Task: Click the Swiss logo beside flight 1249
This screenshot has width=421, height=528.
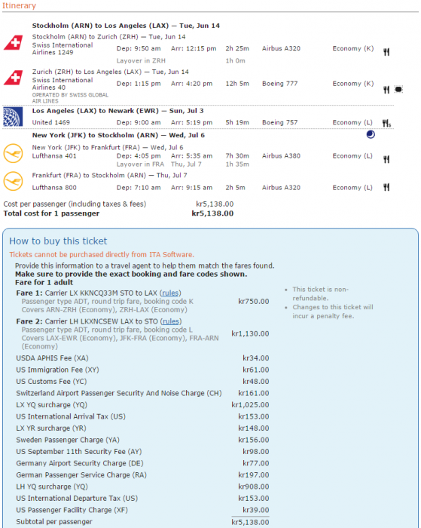Action: [13, 43]
